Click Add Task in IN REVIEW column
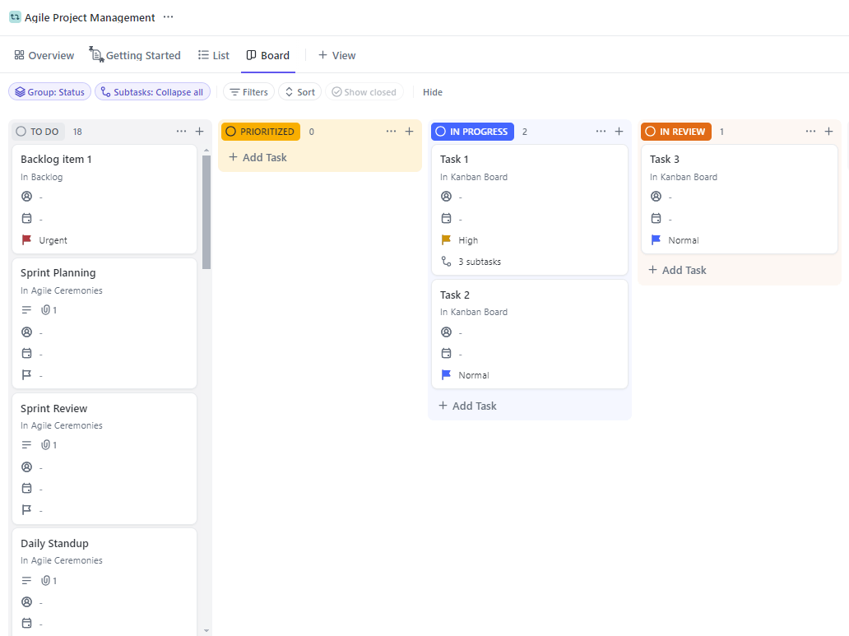Viewport: 849px width, 636px height. [677, 271]
